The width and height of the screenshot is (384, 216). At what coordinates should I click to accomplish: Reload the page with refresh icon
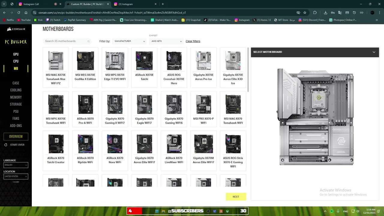[x=19, y=13]
